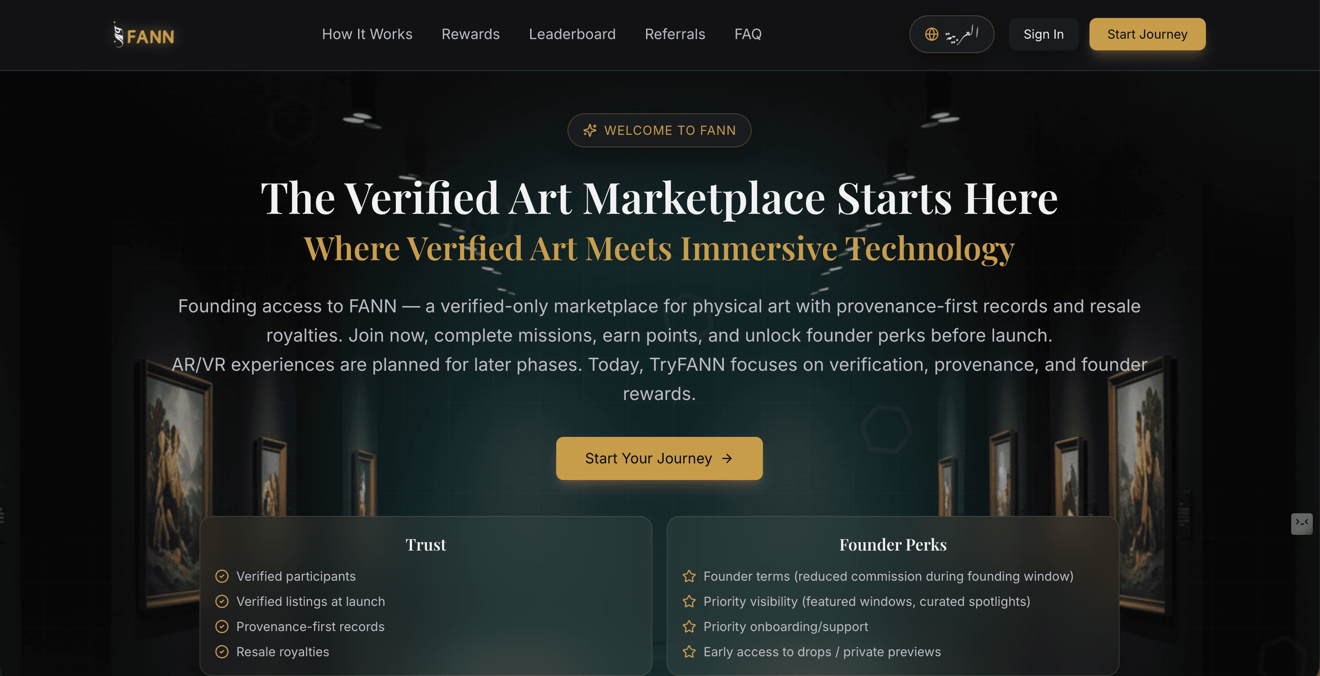
Task: Go to the Rewards section
Action: pyautogui.click(x=470, y=34)
